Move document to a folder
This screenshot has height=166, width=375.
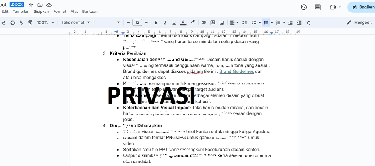point(40,5)
